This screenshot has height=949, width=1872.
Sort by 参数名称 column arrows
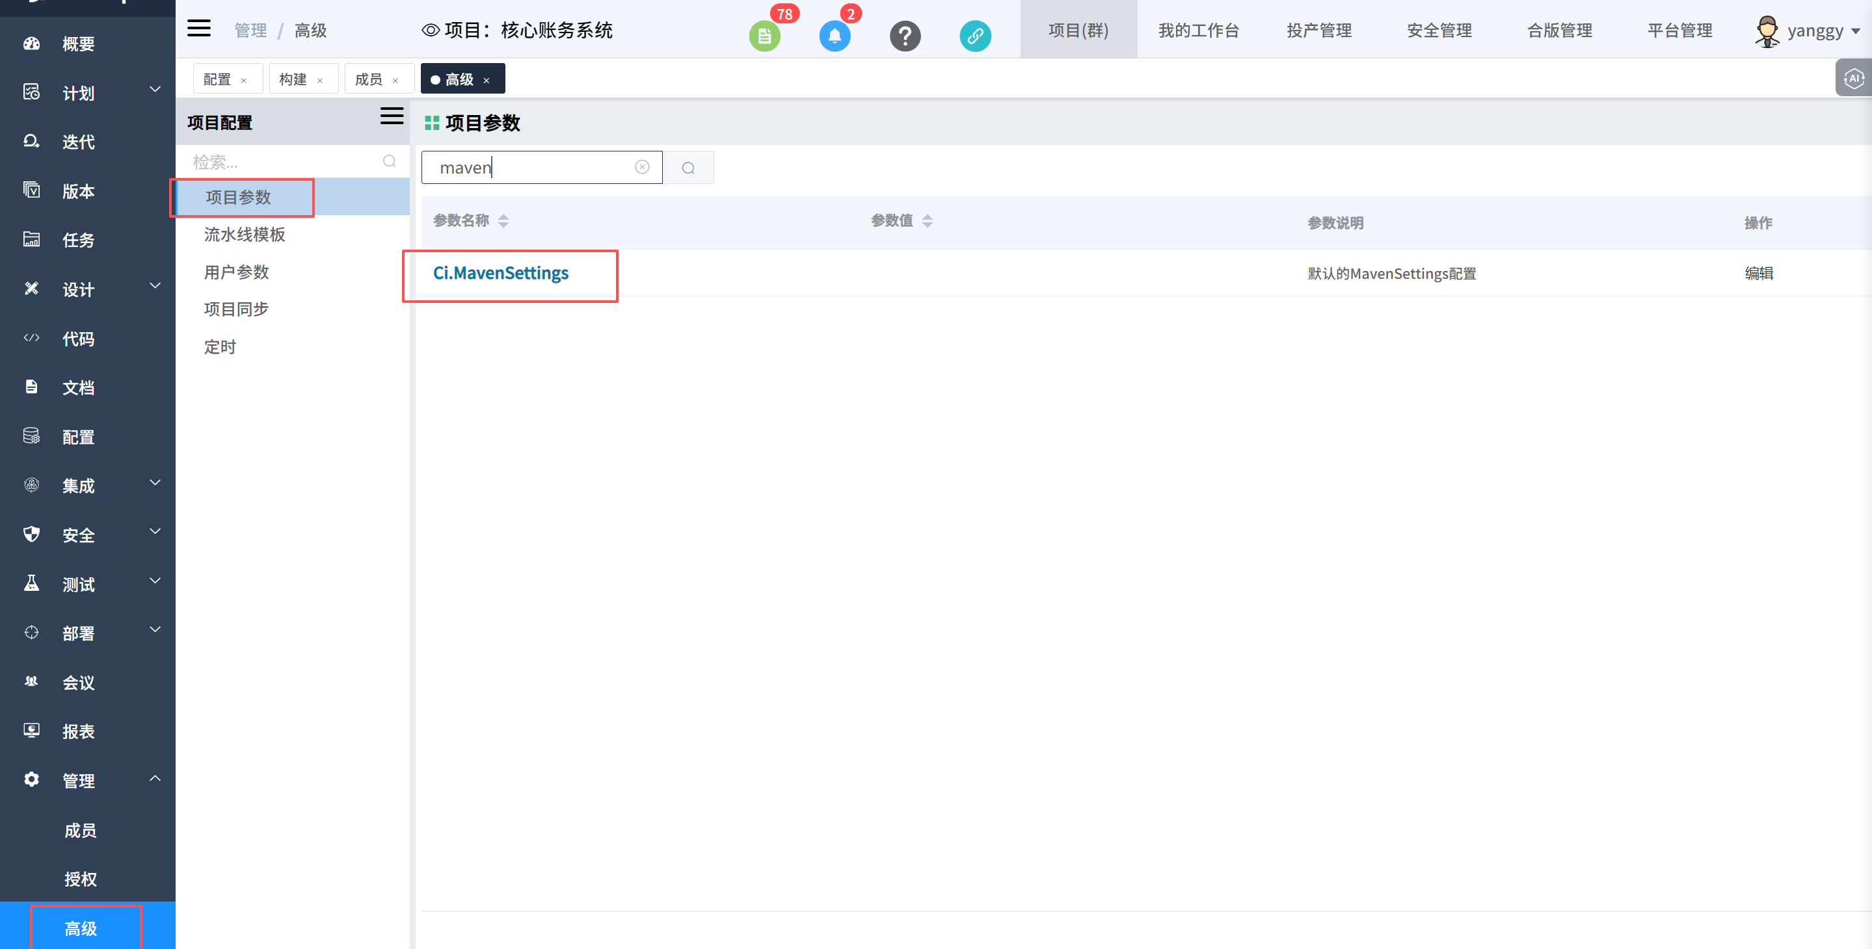[503, 221]
